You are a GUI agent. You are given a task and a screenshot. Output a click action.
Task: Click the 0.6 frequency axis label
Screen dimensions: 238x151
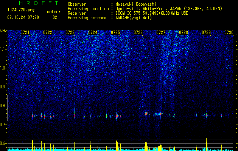point(3,143)
